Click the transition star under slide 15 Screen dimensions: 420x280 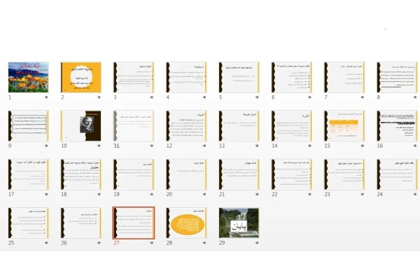tap(363, 146)
